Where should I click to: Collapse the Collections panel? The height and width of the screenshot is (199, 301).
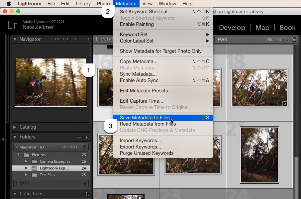(x=15, y=194)
